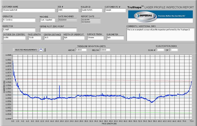Click the 73.0 x-axis end value
Image resolution: width=197 pixels, height=126 pixels.
191,121
